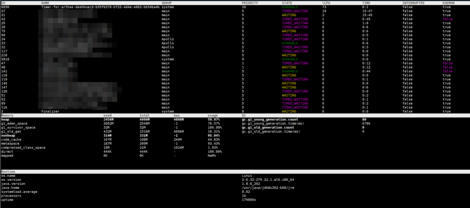Viewport: 470px width, 208px height.
Task: Click young generation time value 6786
Action: point(366,124)
